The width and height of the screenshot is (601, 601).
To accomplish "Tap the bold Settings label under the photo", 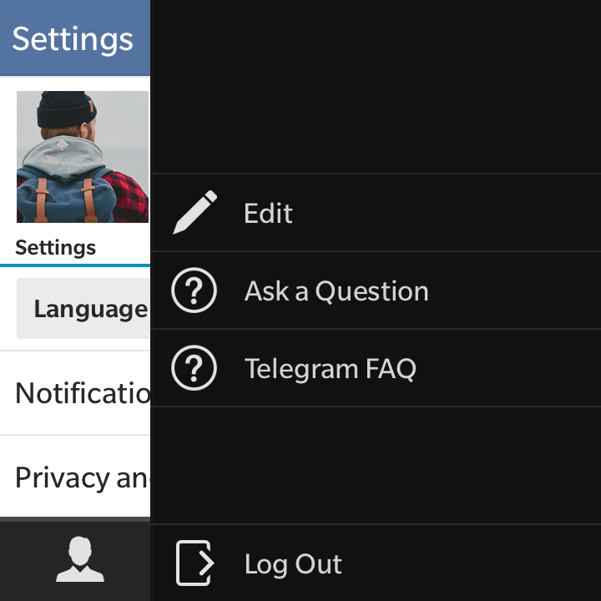I will (x=55, y=248).
